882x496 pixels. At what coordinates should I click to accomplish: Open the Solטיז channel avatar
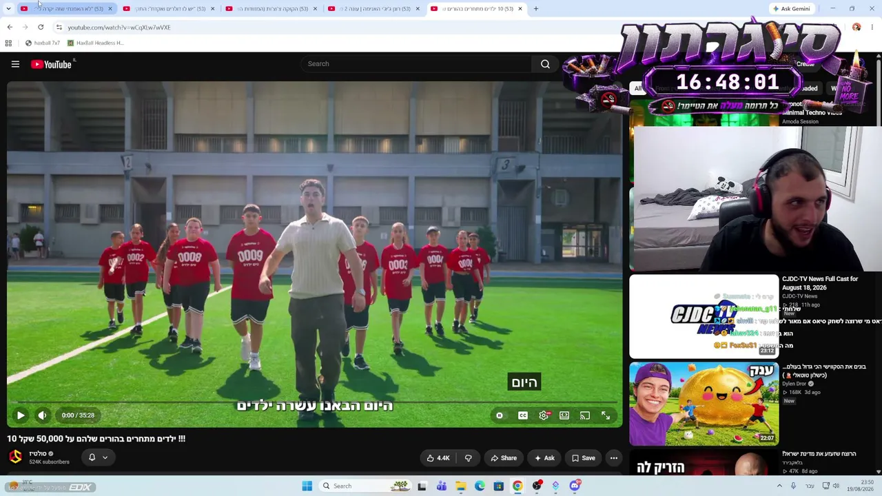[15, 457]
